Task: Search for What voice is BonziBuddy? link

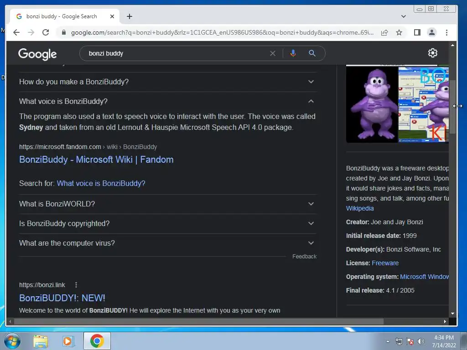Action: [x=101, y=183]
